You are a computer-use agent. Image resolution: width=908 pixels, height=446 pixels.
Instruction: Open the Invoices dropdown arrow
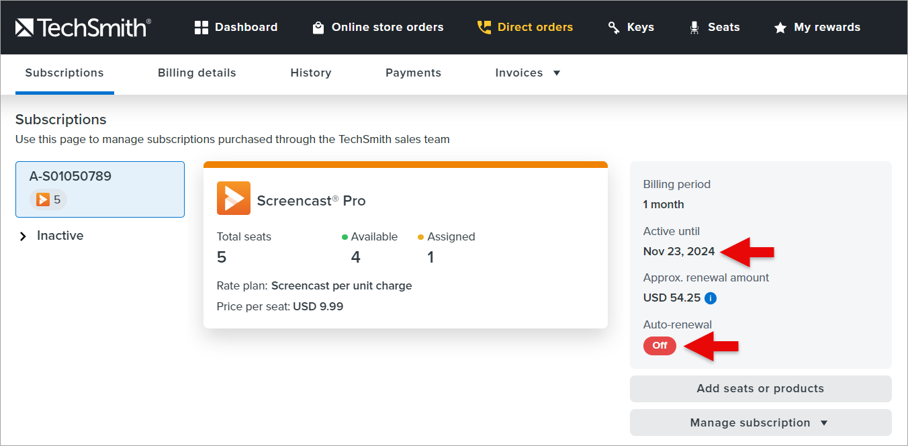[557, 73]
